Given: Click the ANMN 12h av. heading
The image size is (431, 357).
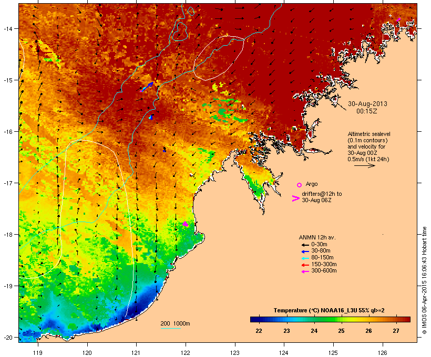Looking at the screenshot, I should pyautogui.click(x=317, y=237).
